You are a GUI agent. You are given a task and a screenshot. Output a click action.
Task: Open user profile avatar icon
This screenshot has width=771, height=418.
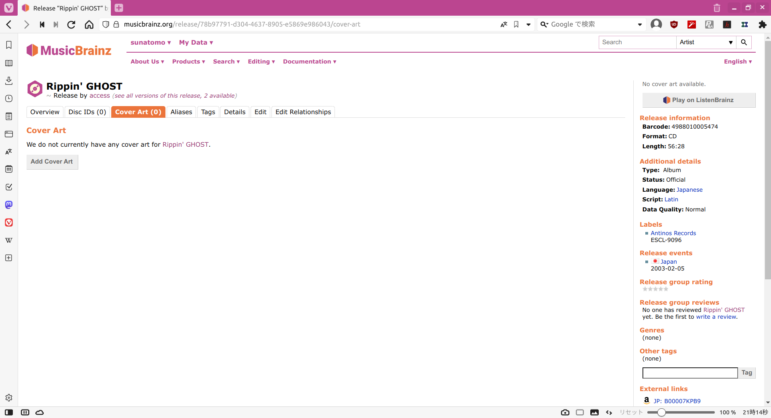[x=656, y=25]
